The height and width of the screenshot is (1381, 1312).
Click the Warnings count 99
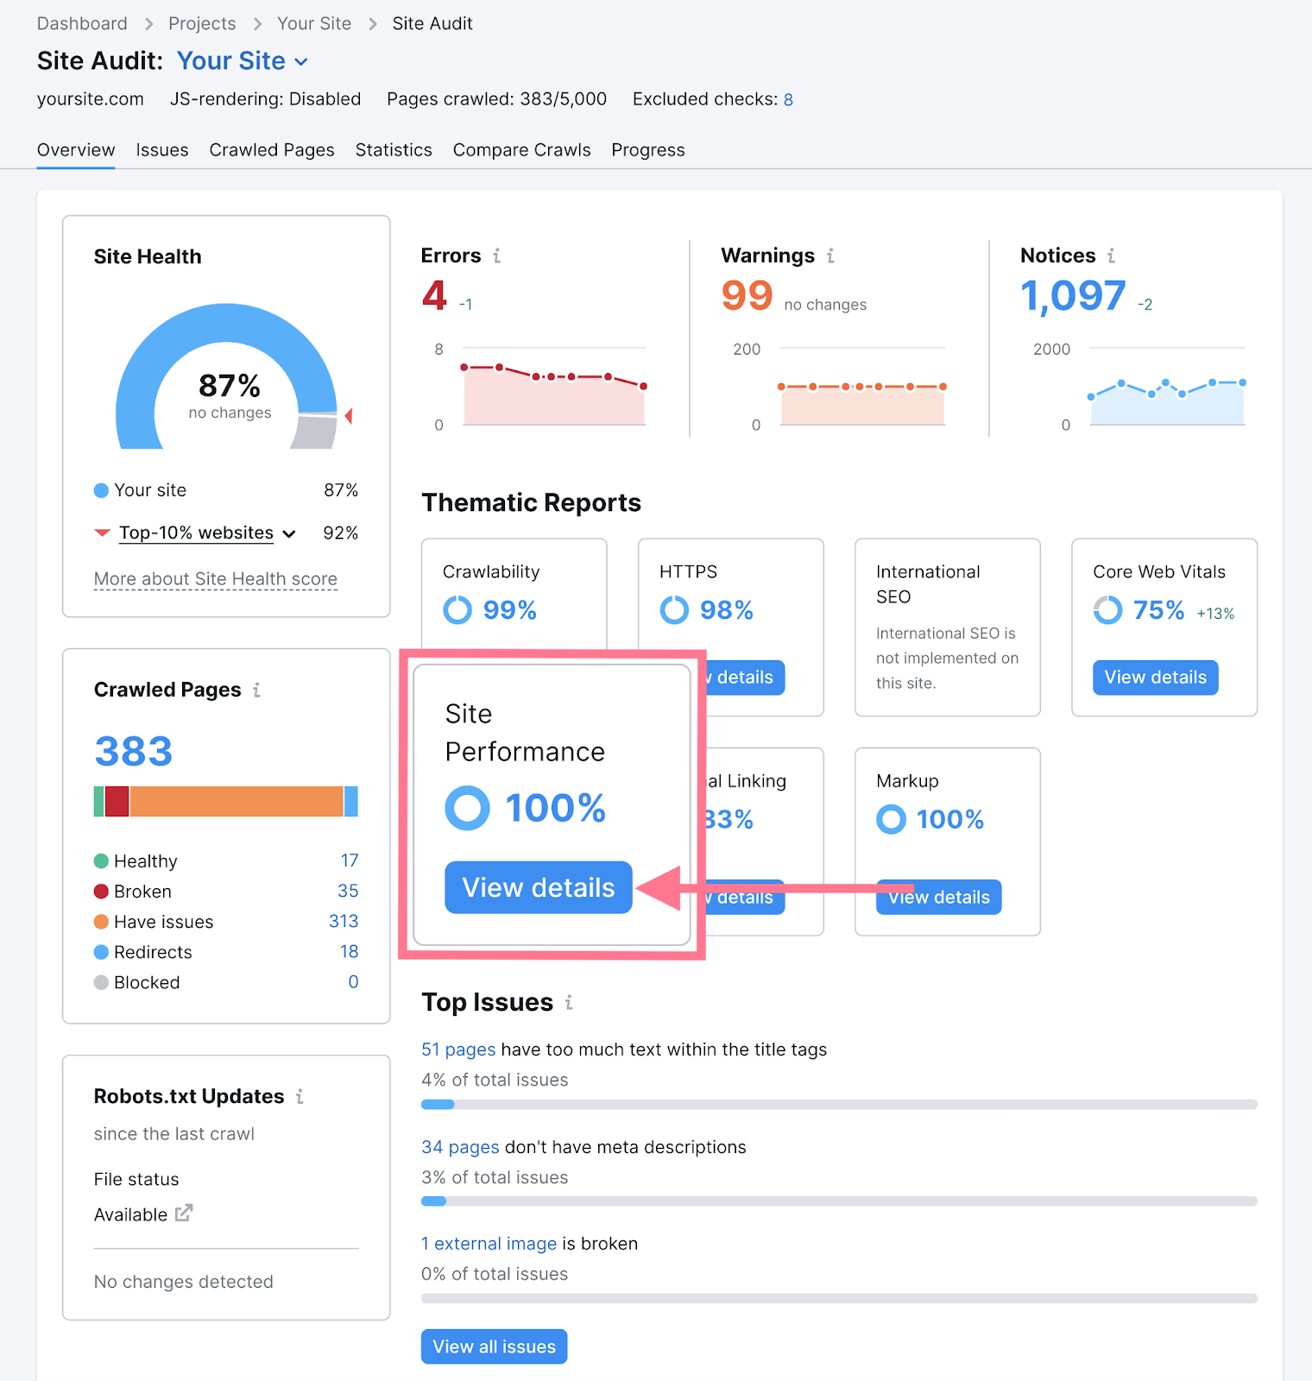point(747,296)
